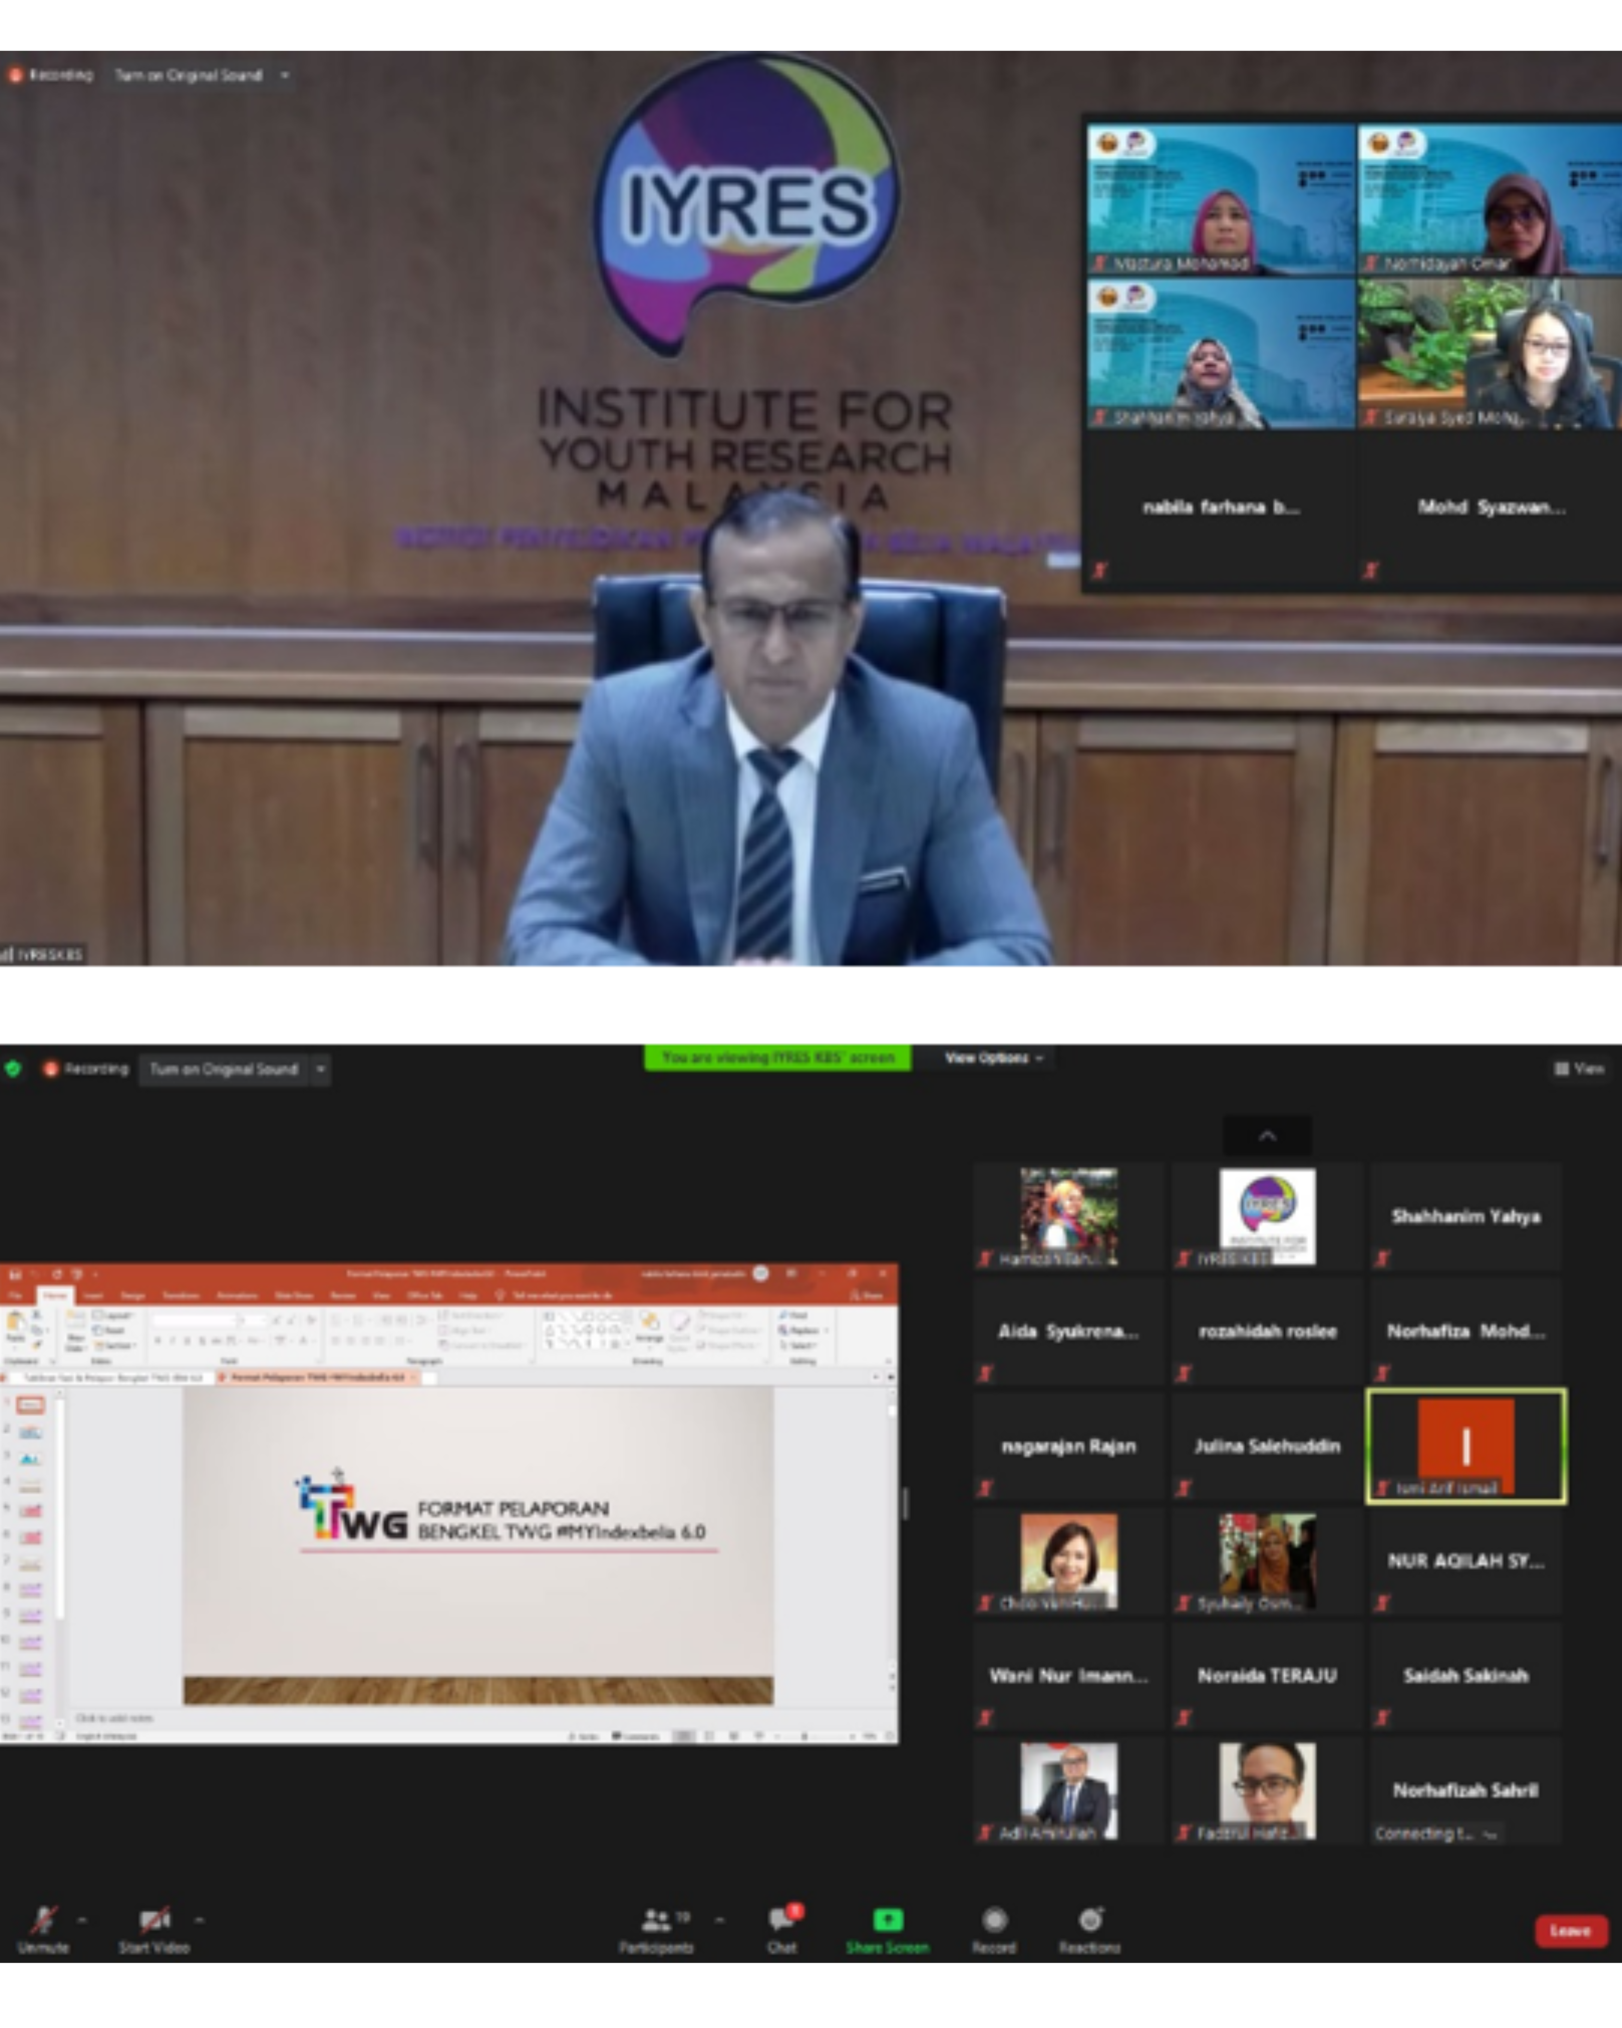The width and height of the screenshot is (1622, 2028).
Task: Select the Shahhanim Yahya video tile
Action: 1221,354
